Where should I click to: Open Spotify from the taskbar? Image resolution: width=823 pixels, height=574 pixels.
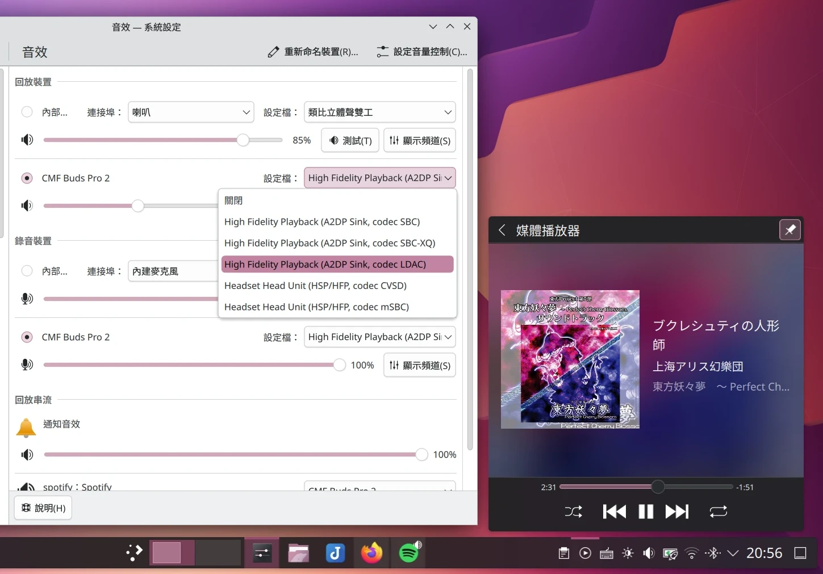409,552
